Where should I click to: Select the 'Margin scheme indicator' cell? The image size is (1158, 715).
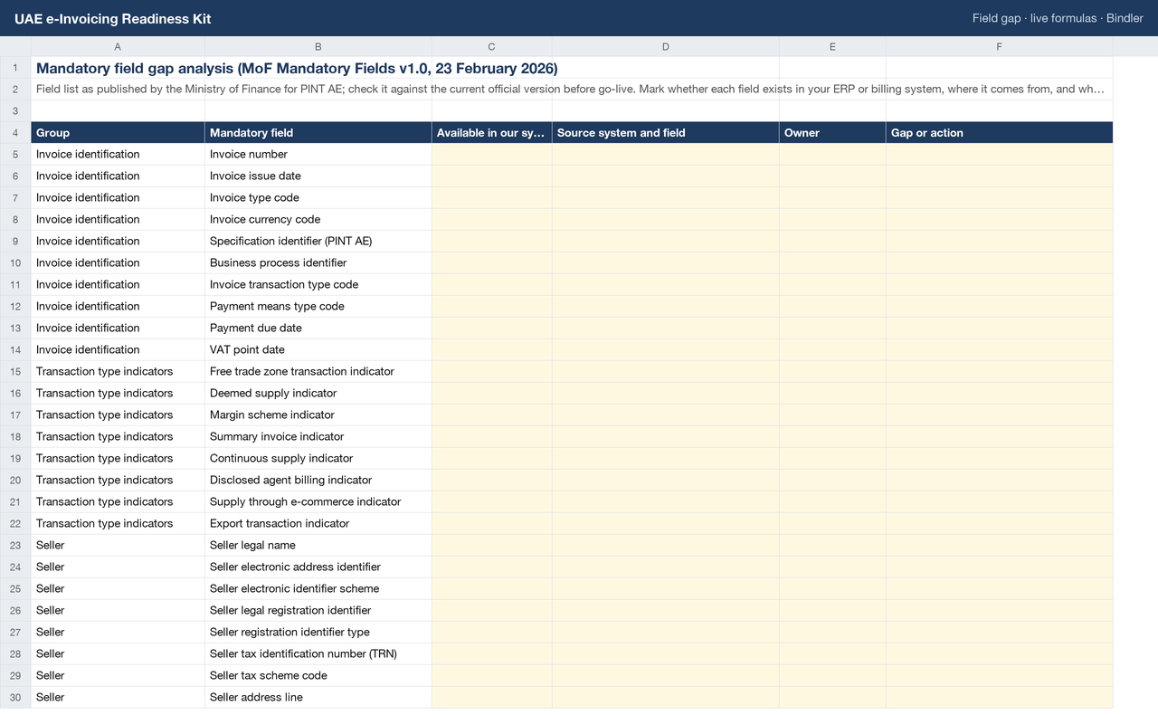(318, 415)
